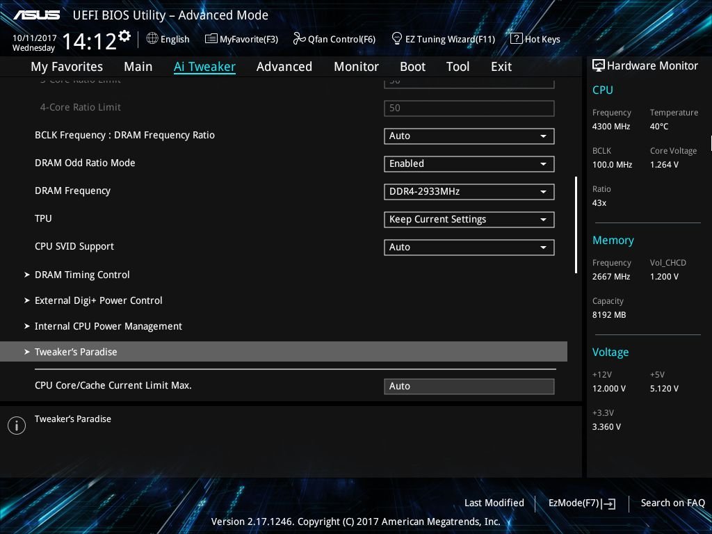Click the 100.0 MHz BCLK value
The image size is (712, 534).
pyautogui.click(x=612, y=164)
